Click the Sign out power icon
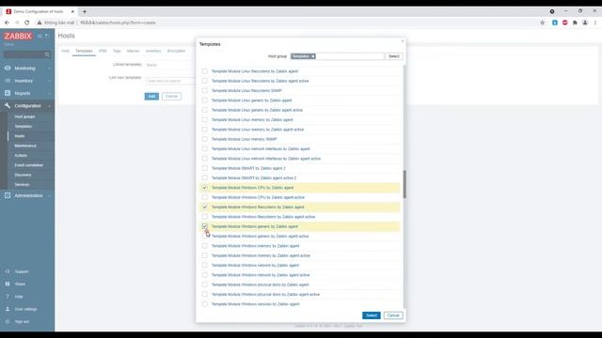Viewport: 602px width, 338px height. pyautogui.click(x=8, y=321)
